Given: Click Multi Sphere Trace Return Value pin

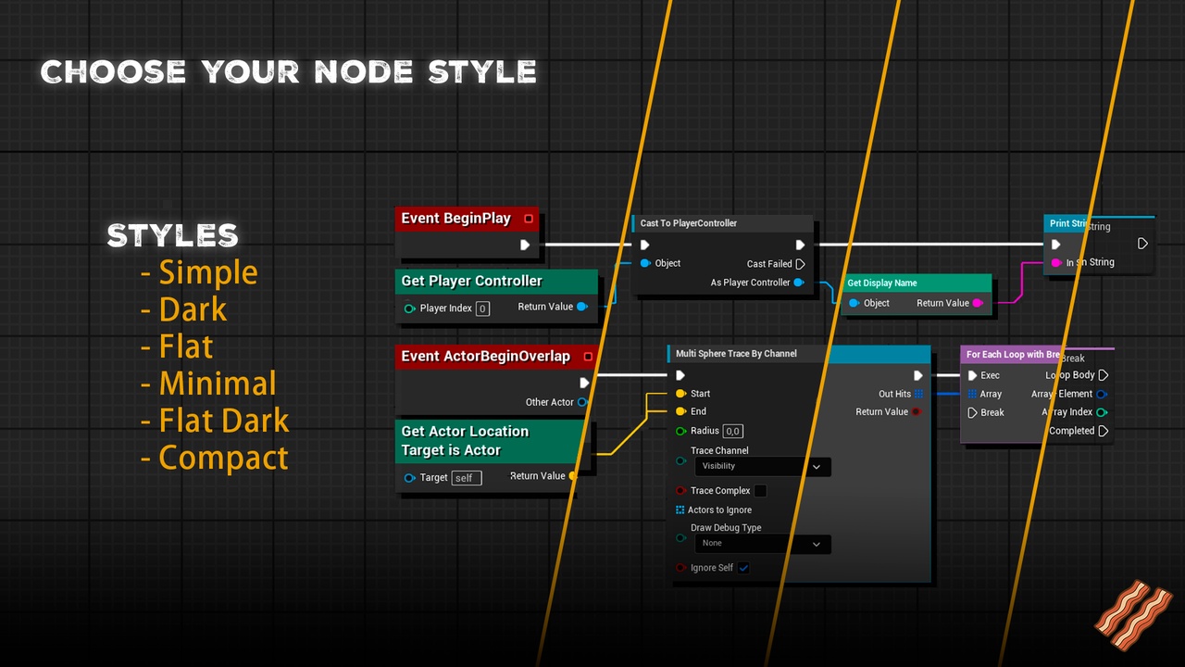Looking at the screenshot, I should tap(917, 411).
